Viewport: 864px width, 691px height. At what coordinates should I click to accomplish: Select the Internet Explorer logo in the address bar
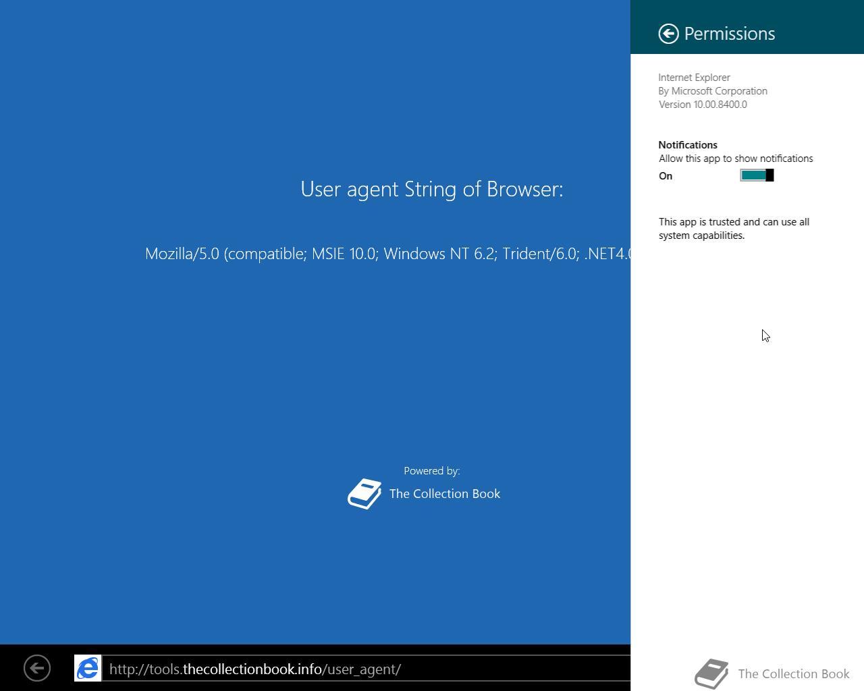coord(87,669)
